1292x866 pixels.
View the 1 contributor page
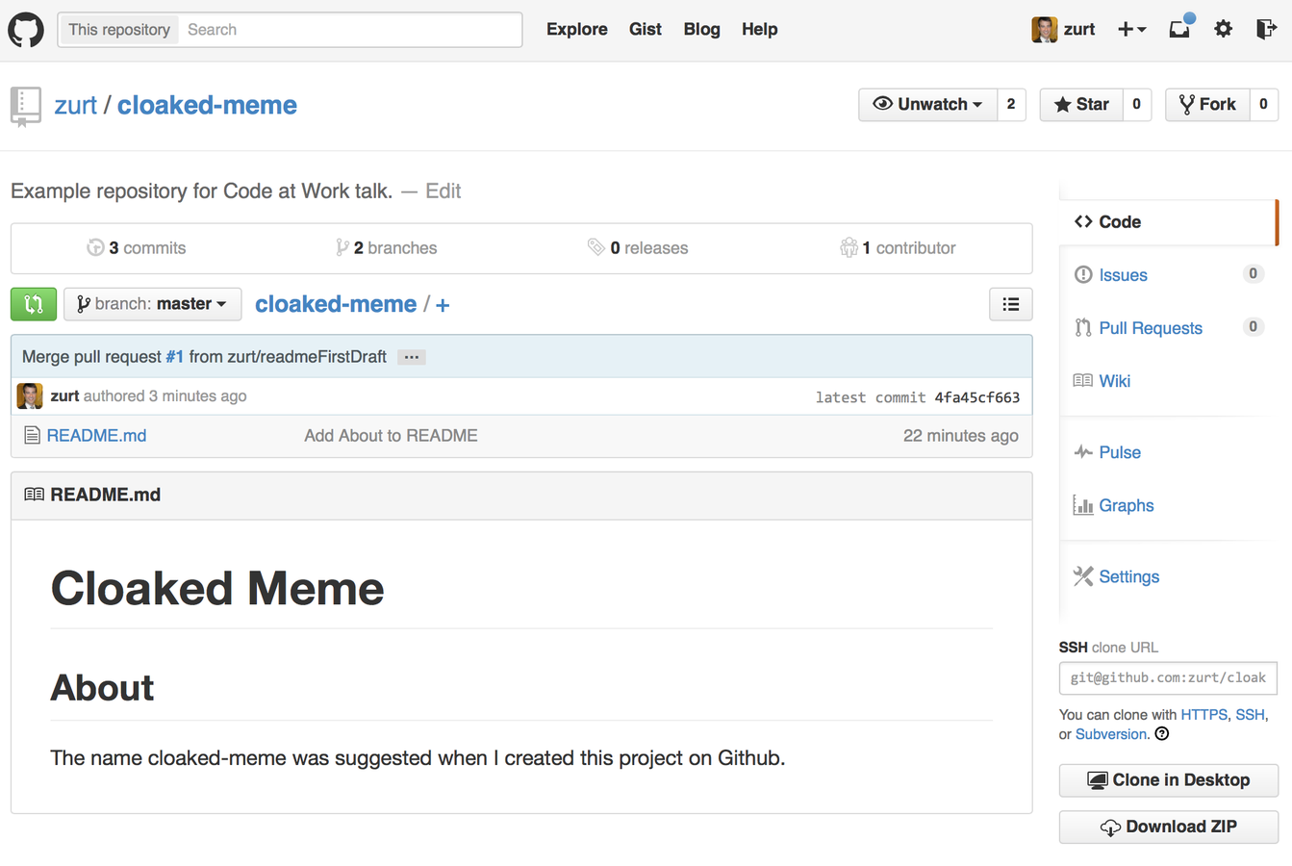pos(898,248)
